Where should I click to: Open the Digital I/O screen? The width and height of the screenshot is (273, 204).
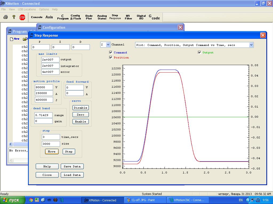[141, 17]
